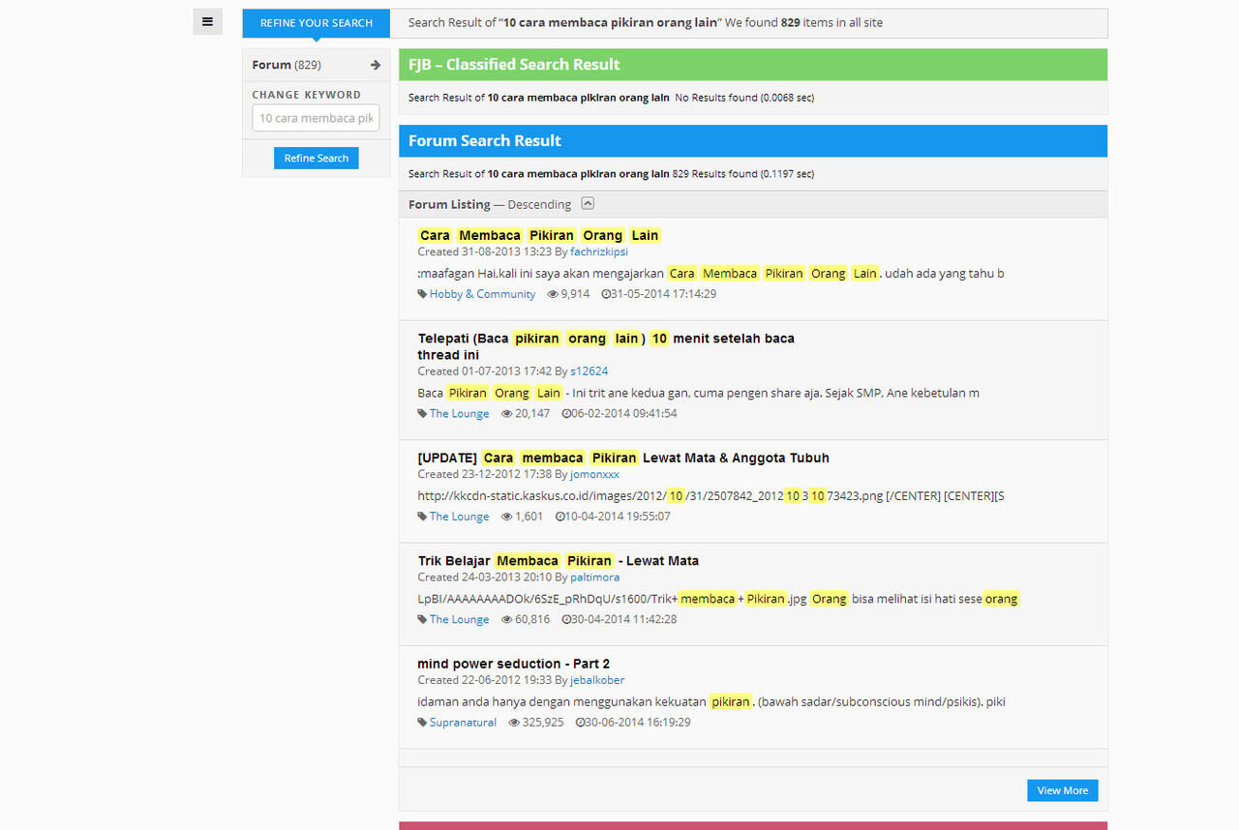Click tag icon beside Hobby & Community

(422, 294)
